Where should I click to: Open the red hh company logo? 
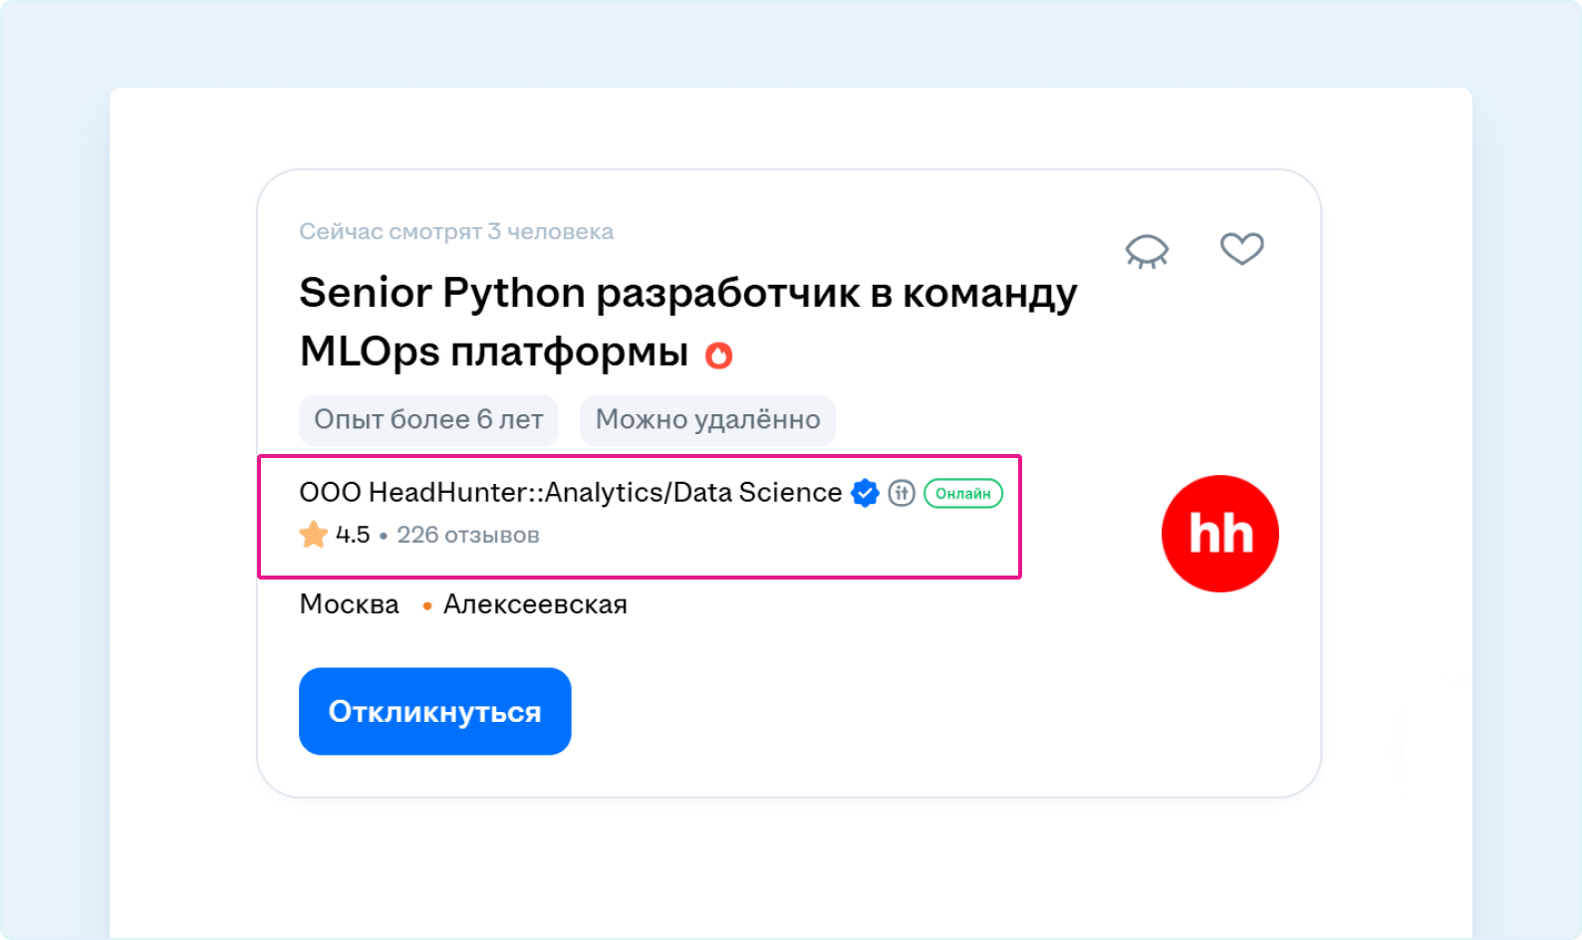(x=1220, y=534)
